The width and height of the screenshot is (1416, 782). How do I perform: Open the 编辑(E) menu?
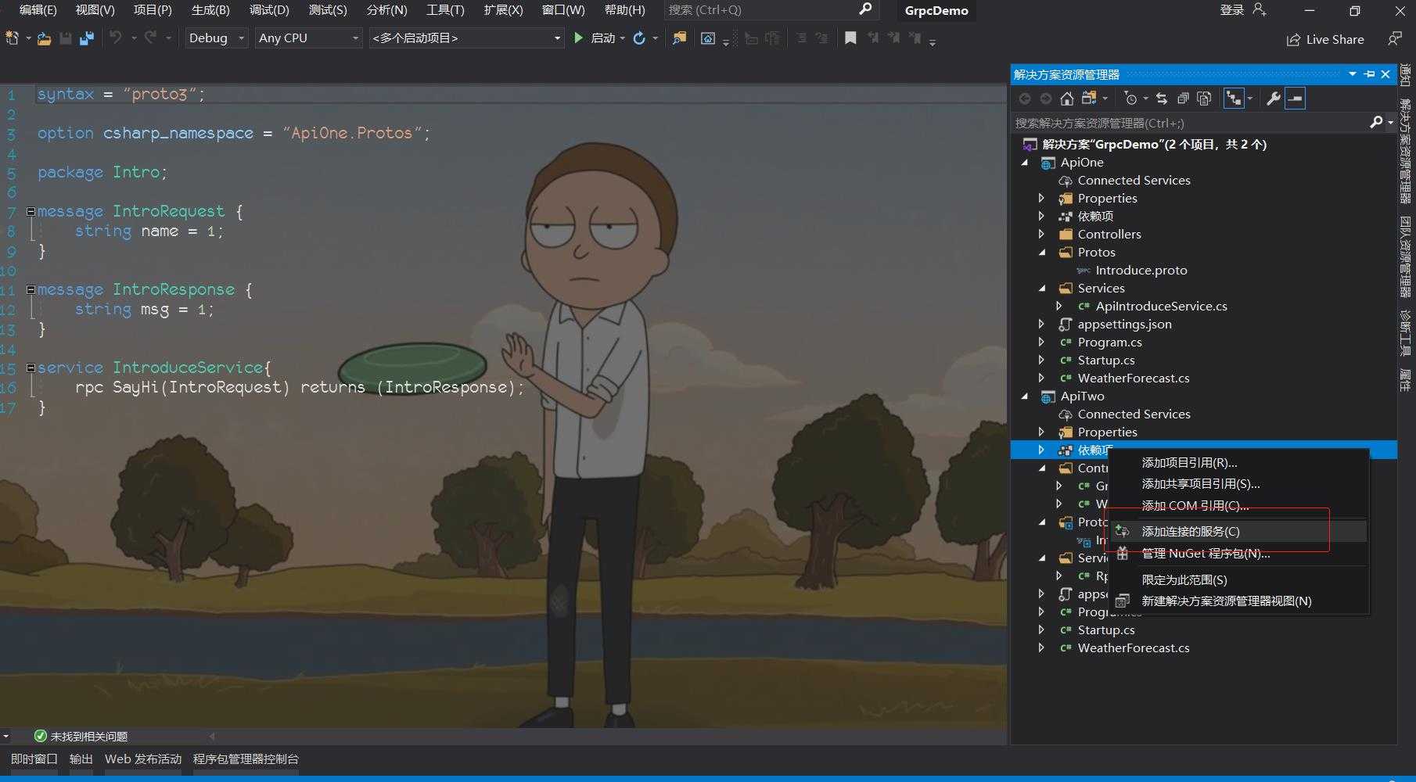point(38,10)
